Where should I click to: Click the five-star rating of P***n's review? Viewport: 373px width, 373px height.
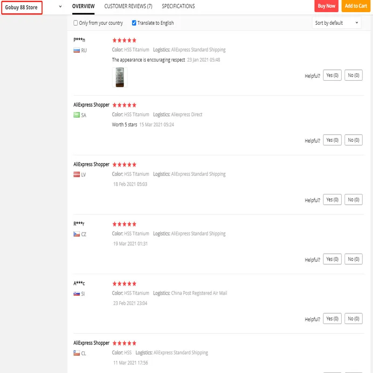tap(124, 40)
